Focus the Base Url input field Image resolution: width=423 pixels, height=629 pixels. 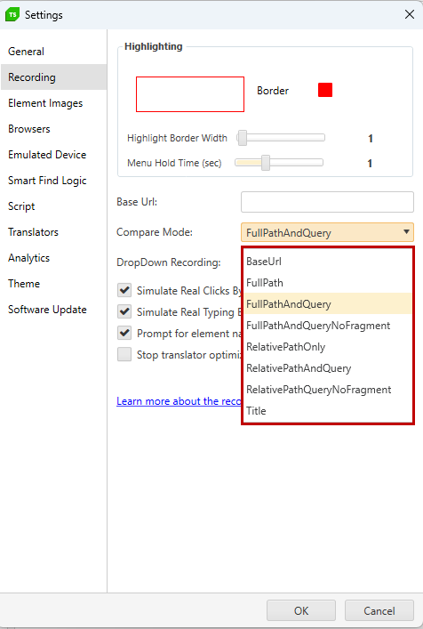(327, 202)
